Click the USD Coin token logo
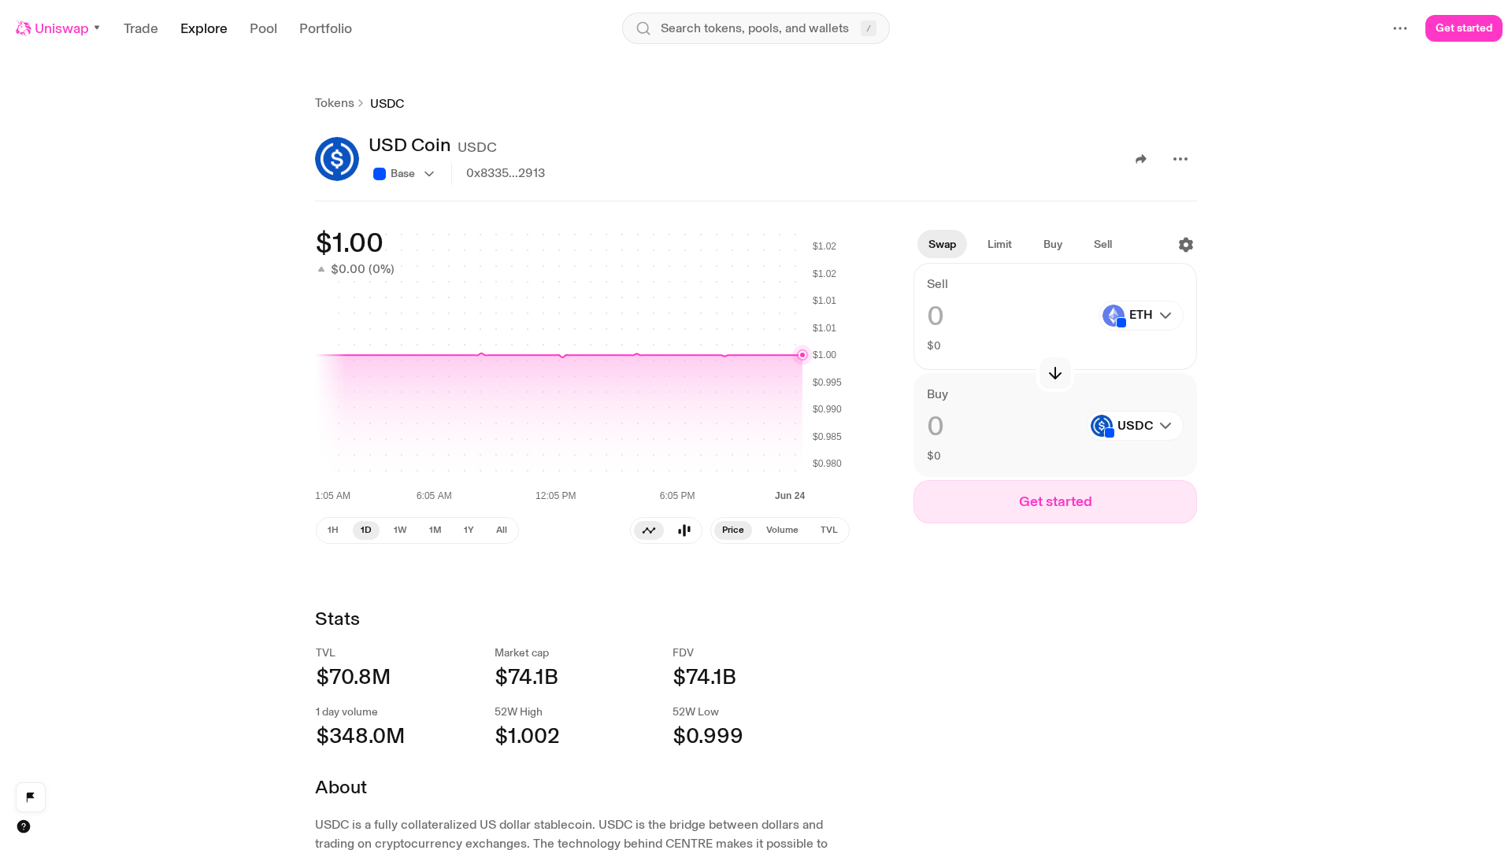The height and width of the screenshot is (850, 1512). pos(337,159)
